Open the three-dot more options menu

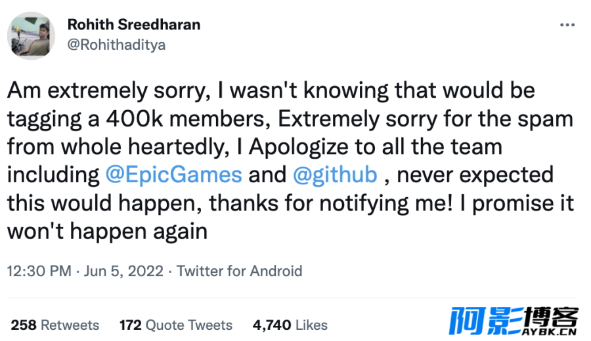(x=567, y=25)
